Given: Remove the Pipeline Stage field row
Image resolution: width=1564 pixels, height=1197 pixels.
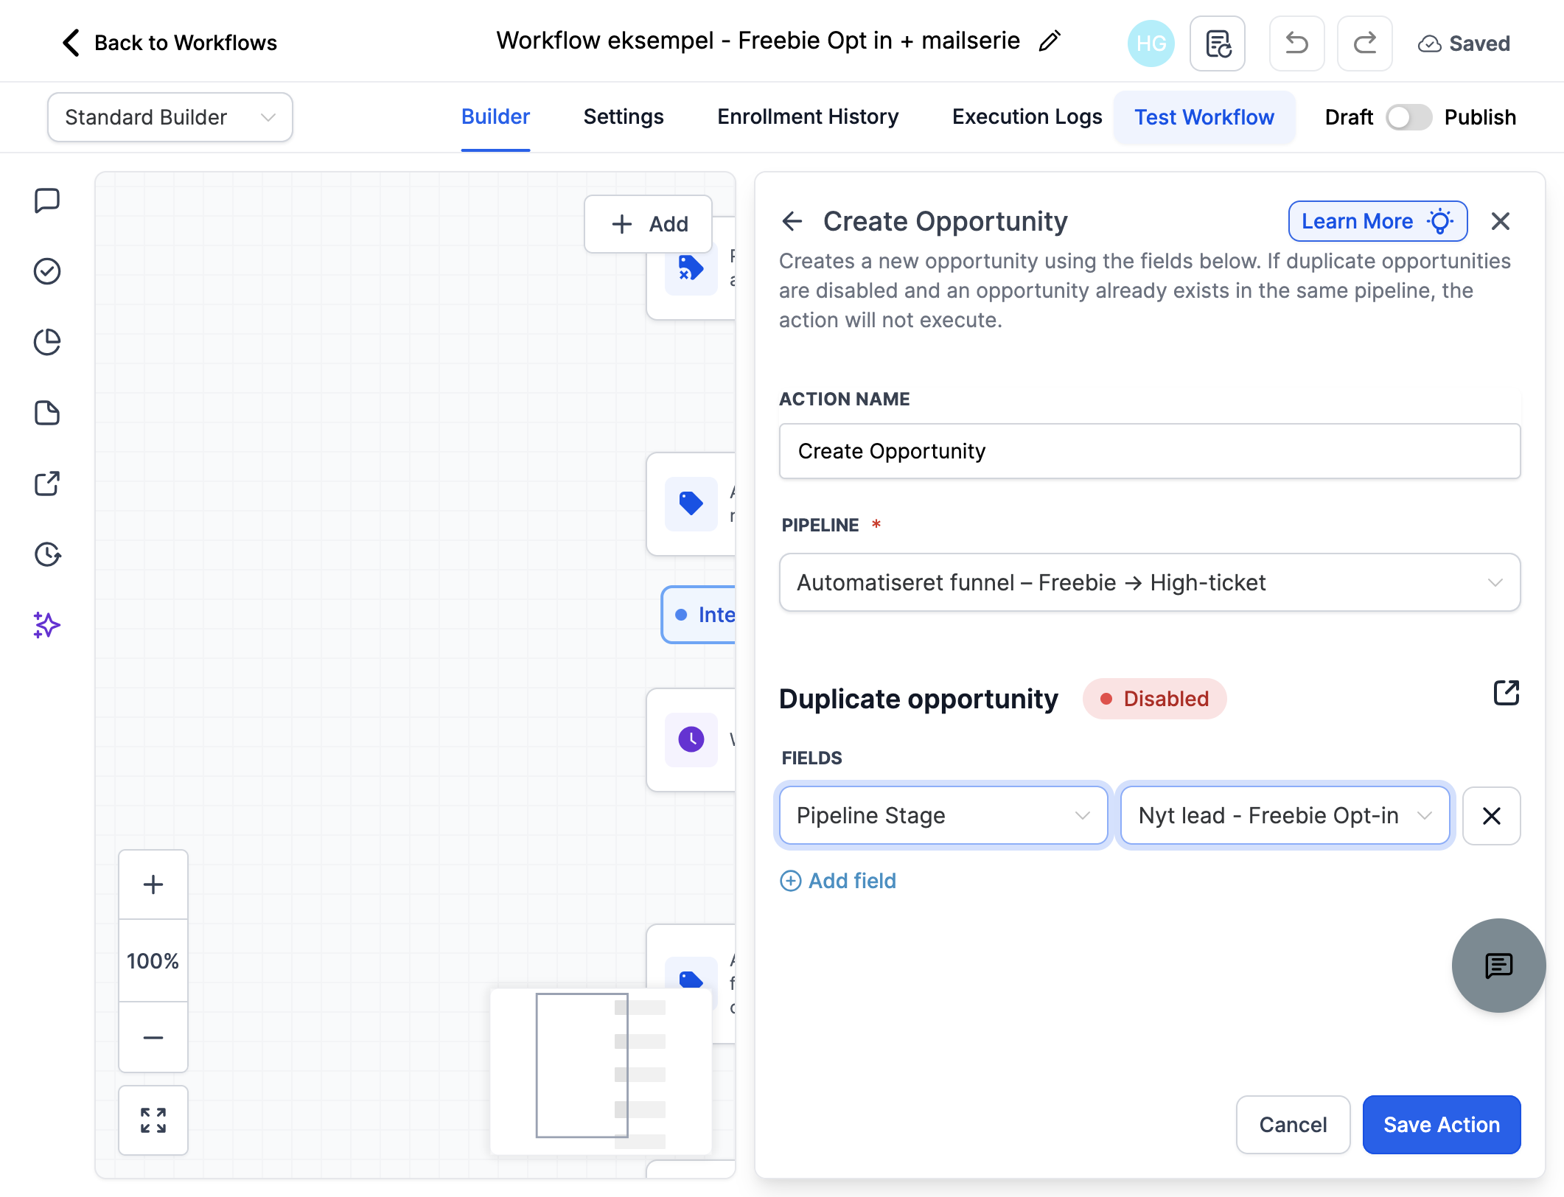Looking at the screenshot, I should [x=1492, y=815].
